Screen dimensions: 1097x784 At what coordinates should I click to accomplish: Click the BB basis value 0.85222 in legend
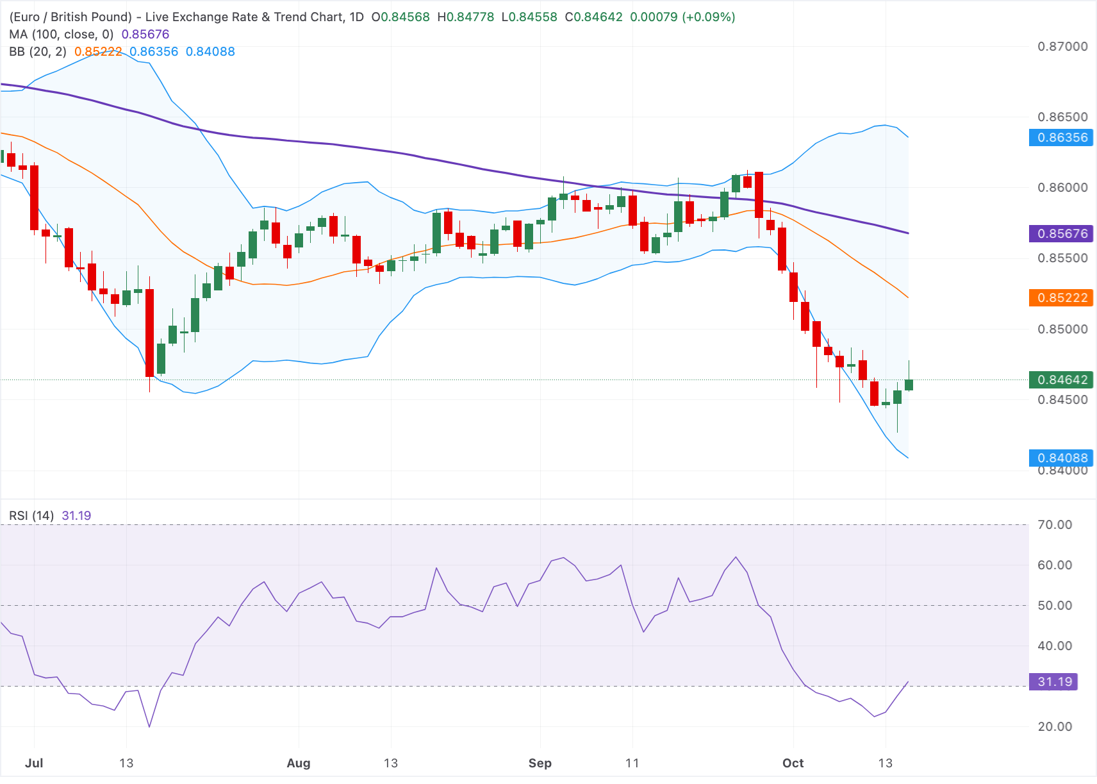[x=98, y=51]
